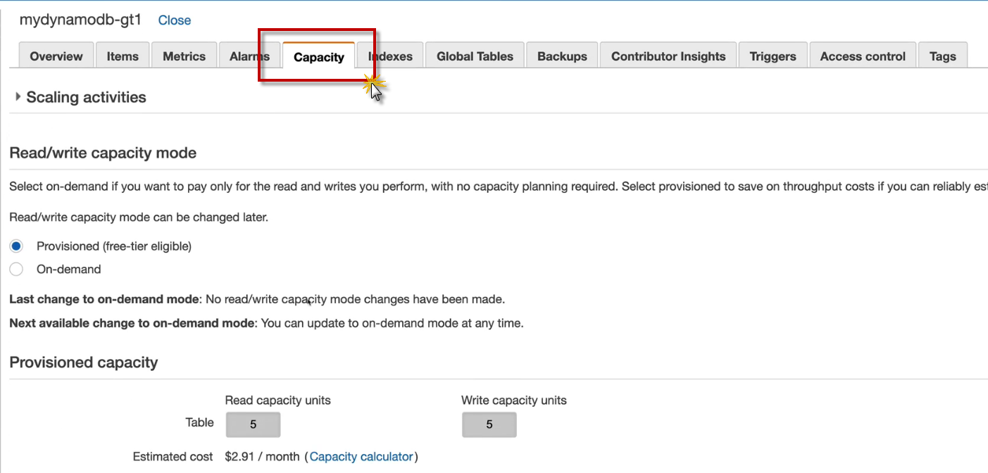
Task: Open the Metrics tab
Action: [x=184, y=56]
